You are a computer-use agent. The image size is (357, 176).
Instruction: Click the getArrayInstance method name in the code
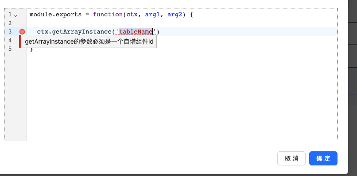[x=82, y=31]
